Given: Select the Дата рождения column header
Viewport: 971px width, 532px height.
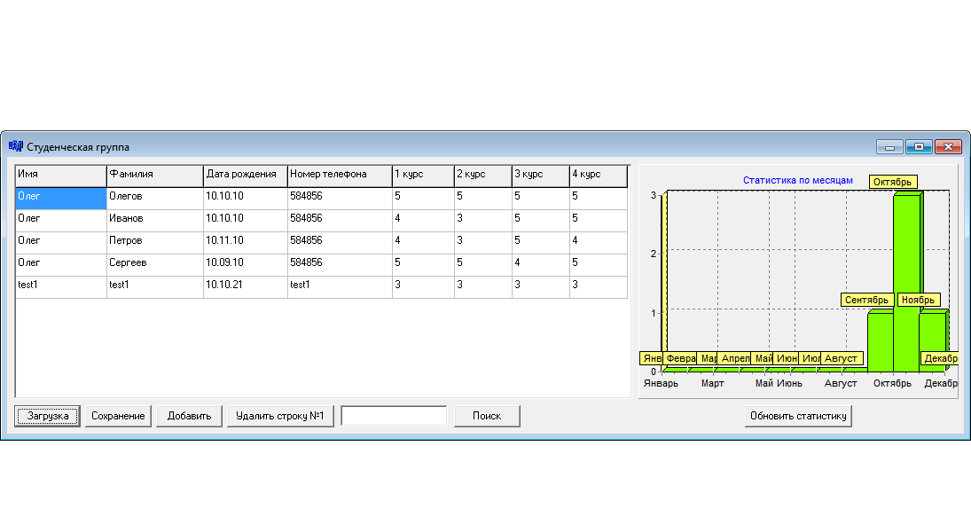Looking at the screenshot, I should pyautogui.click(x=246, y=176).
